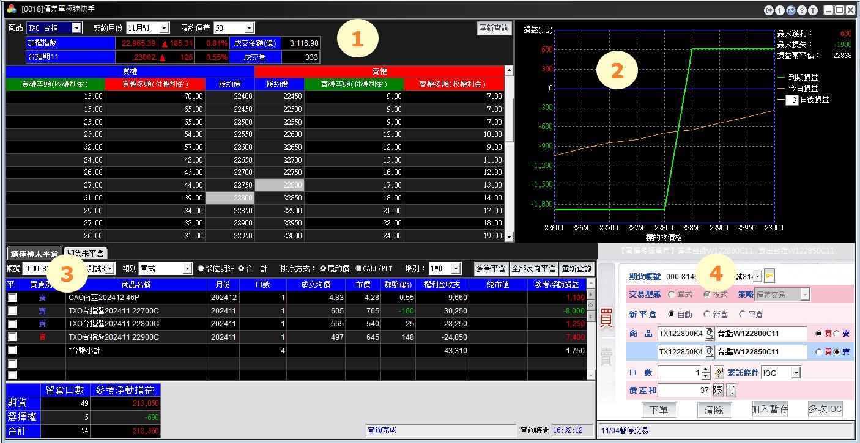This screenshot has height=443, width=860.
Task: Click the round "T" icon in title bar
Action: coord(813,10)
